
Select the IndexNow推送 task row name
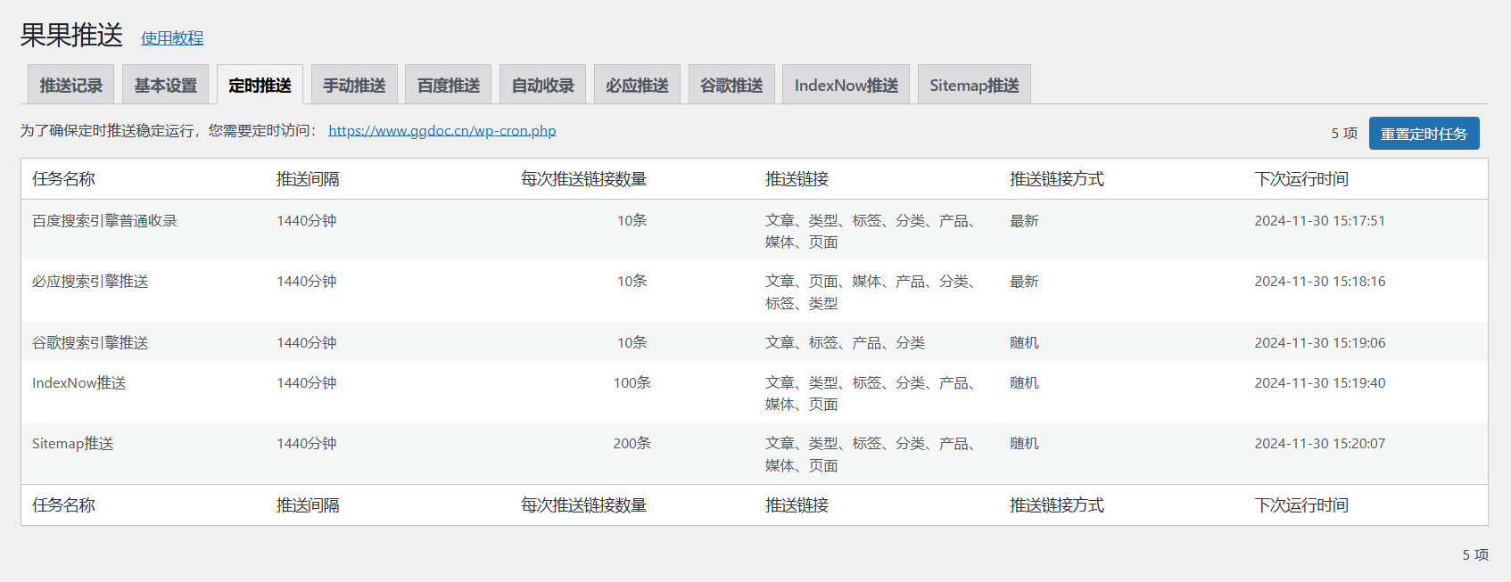pos(78,383)
